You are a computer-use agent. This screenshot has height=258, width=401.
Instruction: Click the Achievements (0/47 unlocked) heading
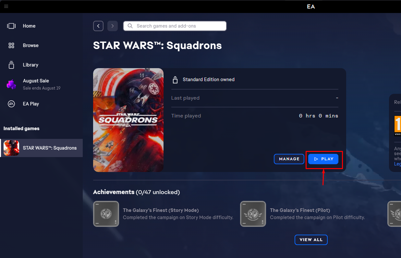point(136,192)
